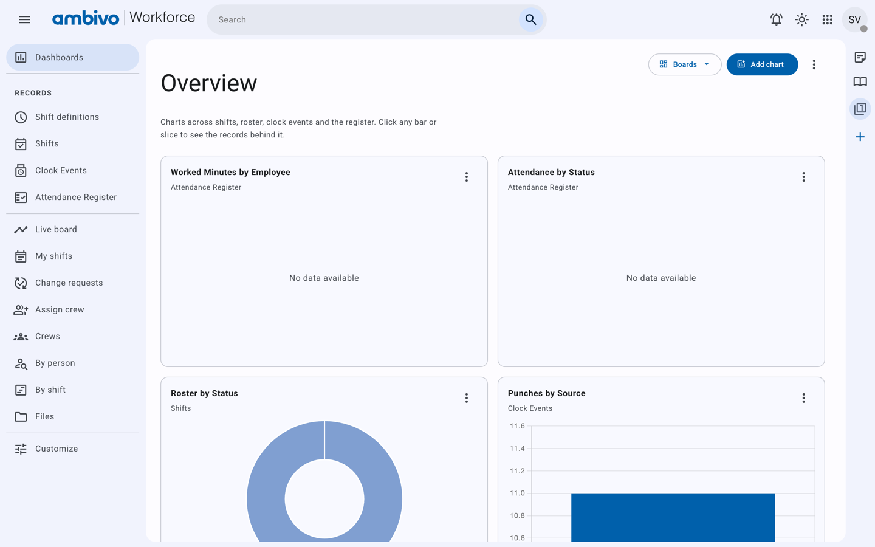
Task: Click the plus icon in right rail
Action: point(860,137)
